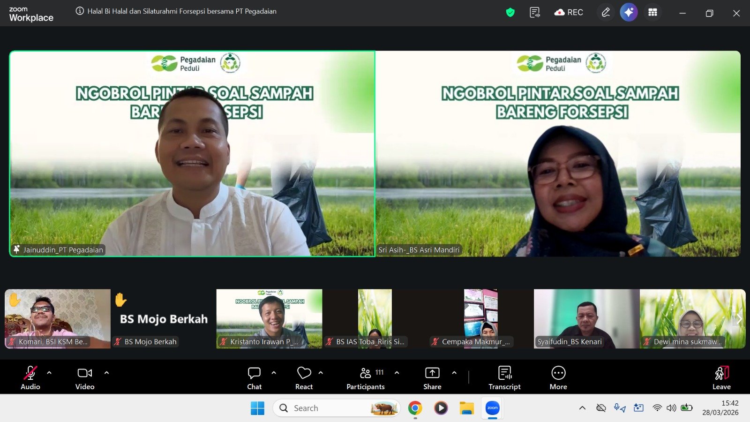The height and width of the screenshot is (422, 750).
Task: Open the React emoji menu
Action: coord(304,378)
